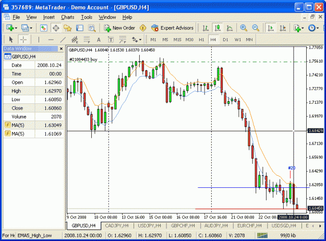Image resolution: width=326 pixels, height=241 pixels.
Task: Expand the Periods dropdown arrow
Action: (x=318, y=28)
